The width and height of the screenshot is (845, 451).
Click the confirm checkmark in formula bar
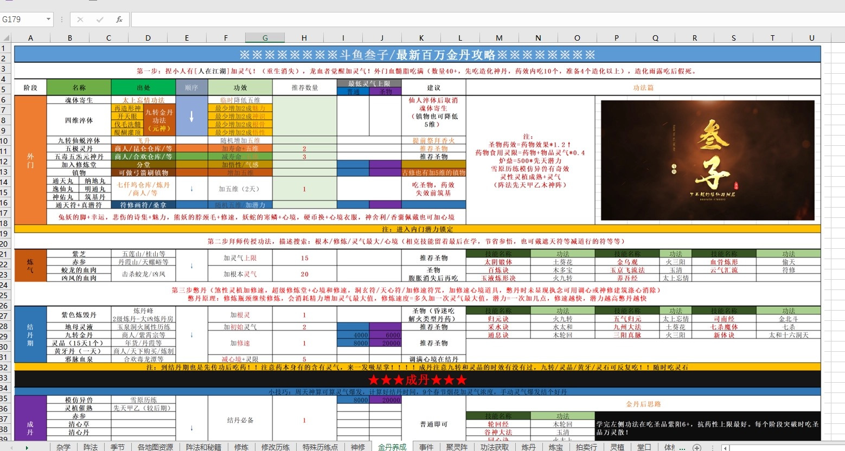coord(100,20)
